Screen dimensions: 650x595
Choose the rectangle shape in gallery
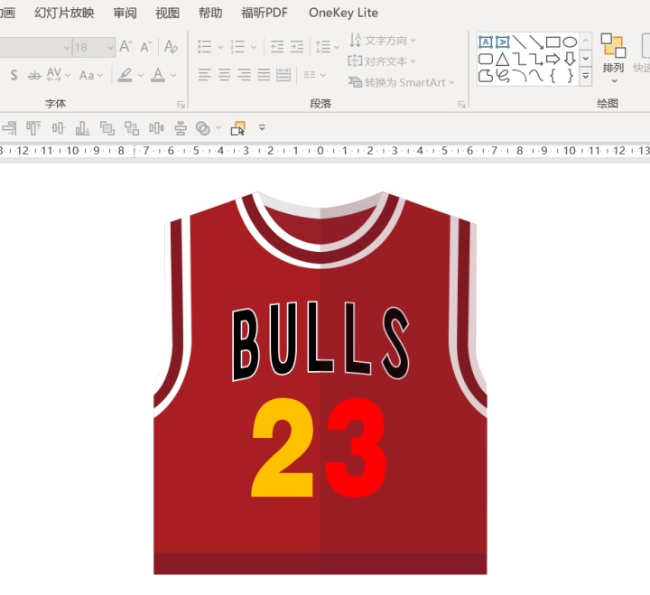point(553,42)
